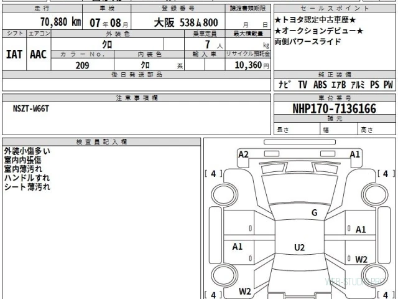Click the IAT shift value
398x299 pixels.
click(14, 54)
